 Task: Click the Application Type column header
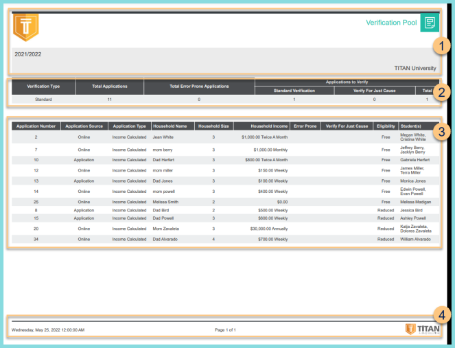pos(130,126)
